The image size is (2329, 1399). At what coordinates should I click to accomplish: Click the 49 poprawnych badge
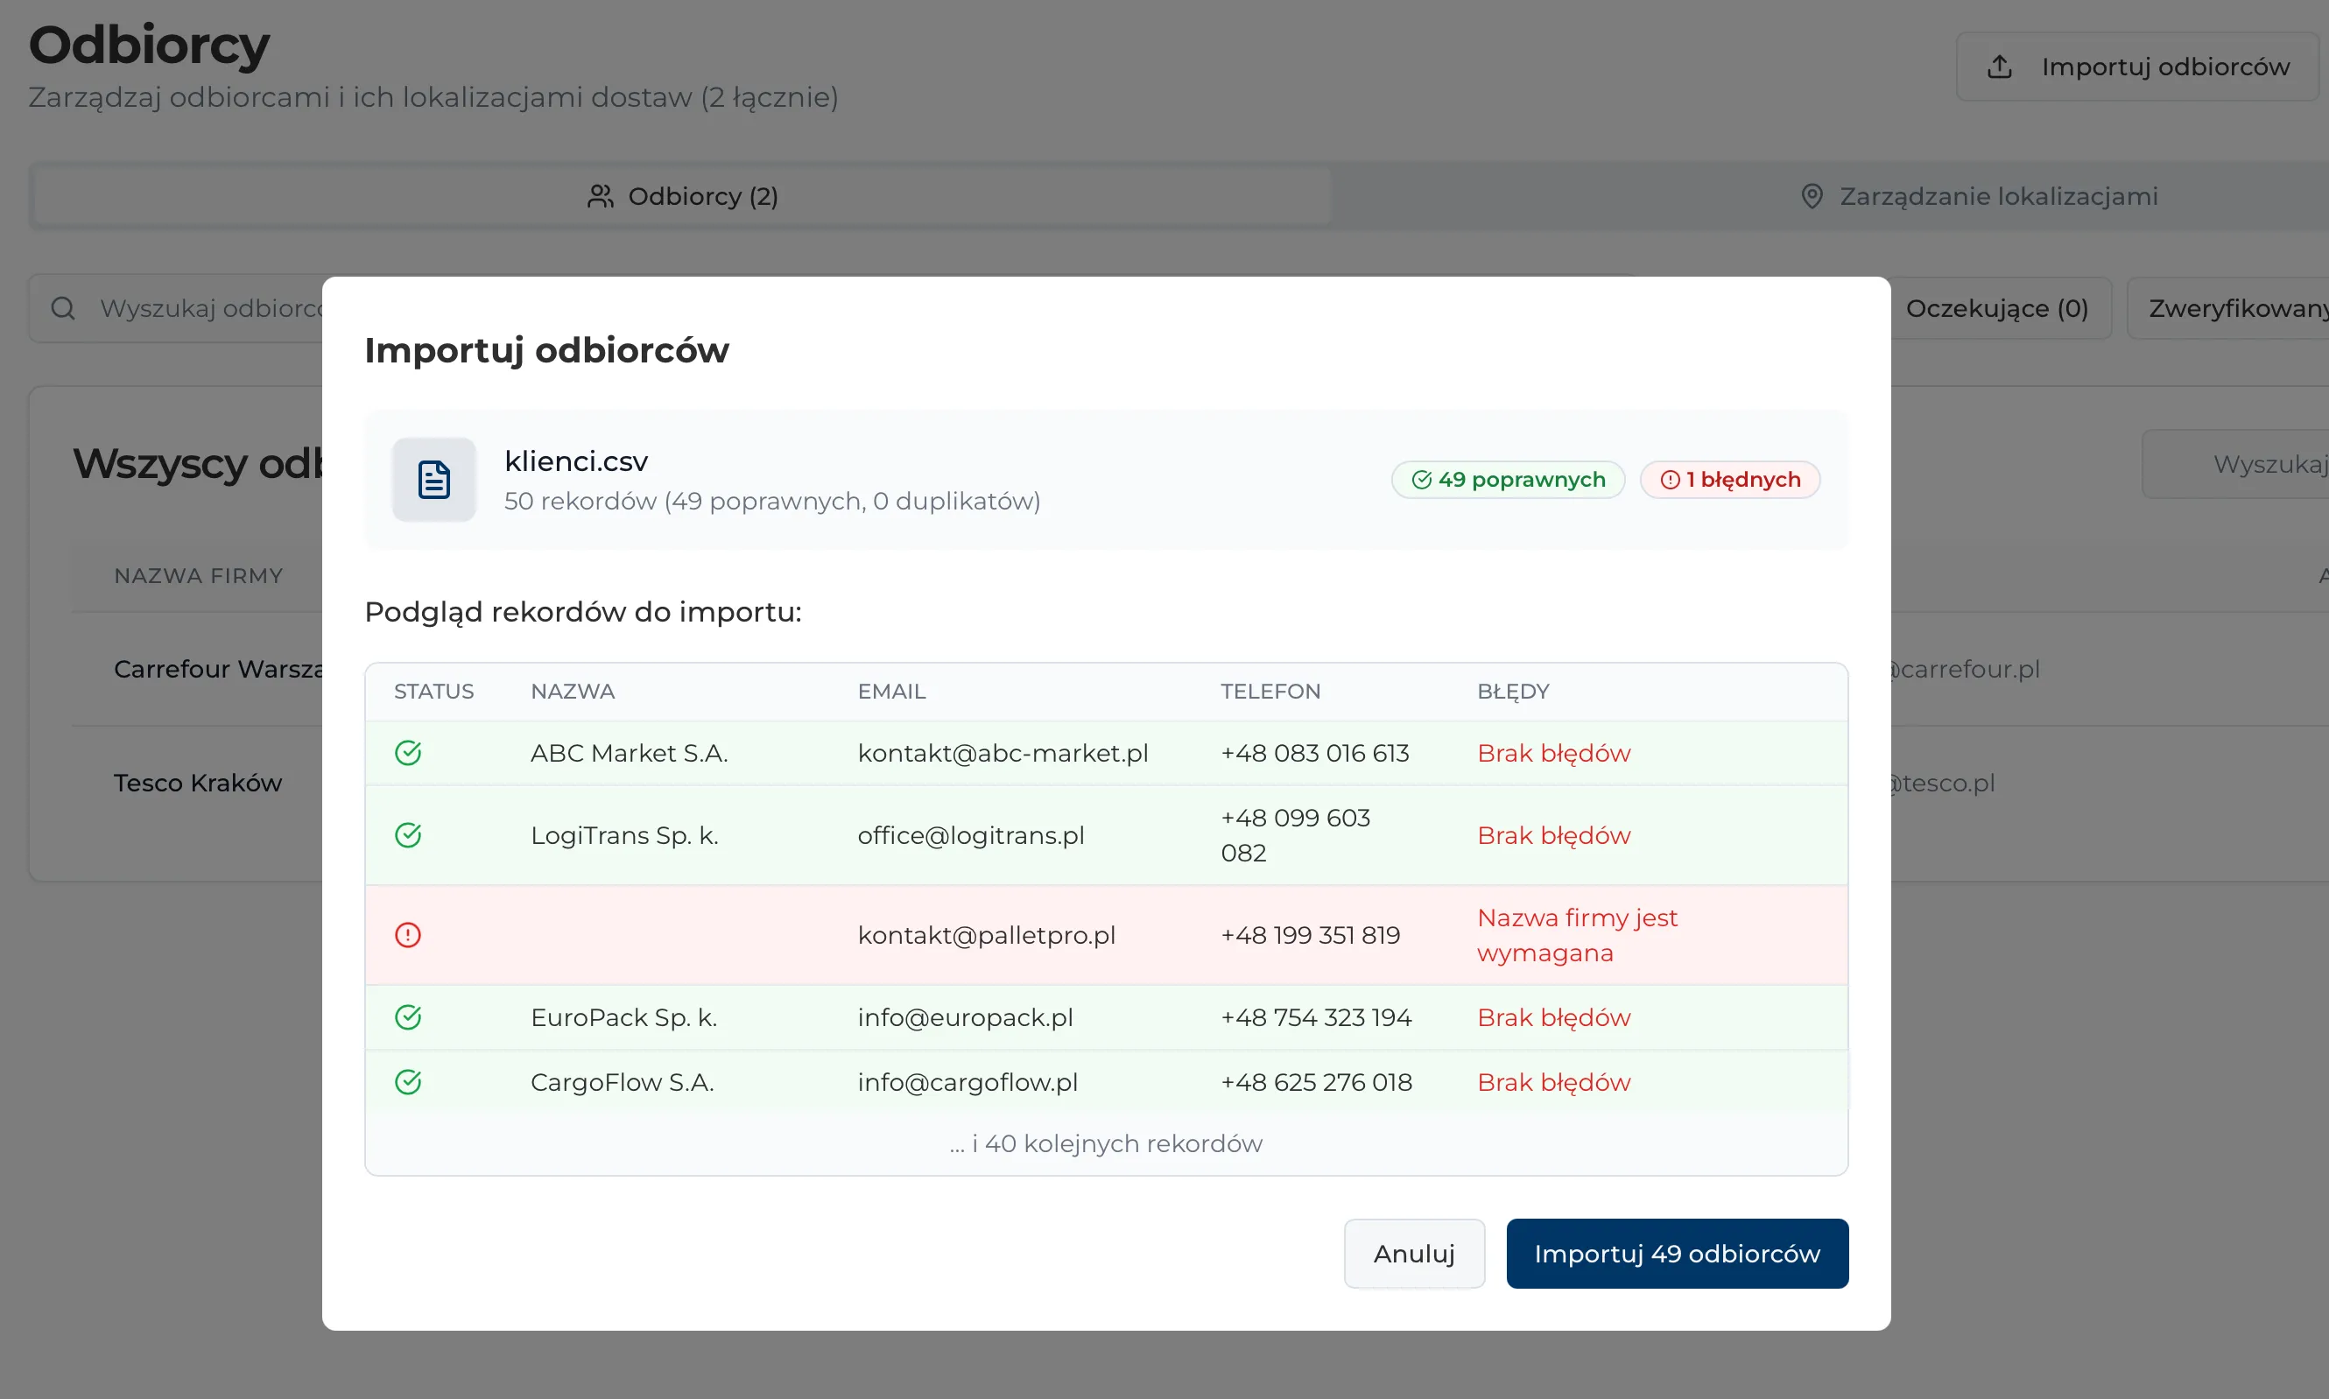[x=1507, y=480]
